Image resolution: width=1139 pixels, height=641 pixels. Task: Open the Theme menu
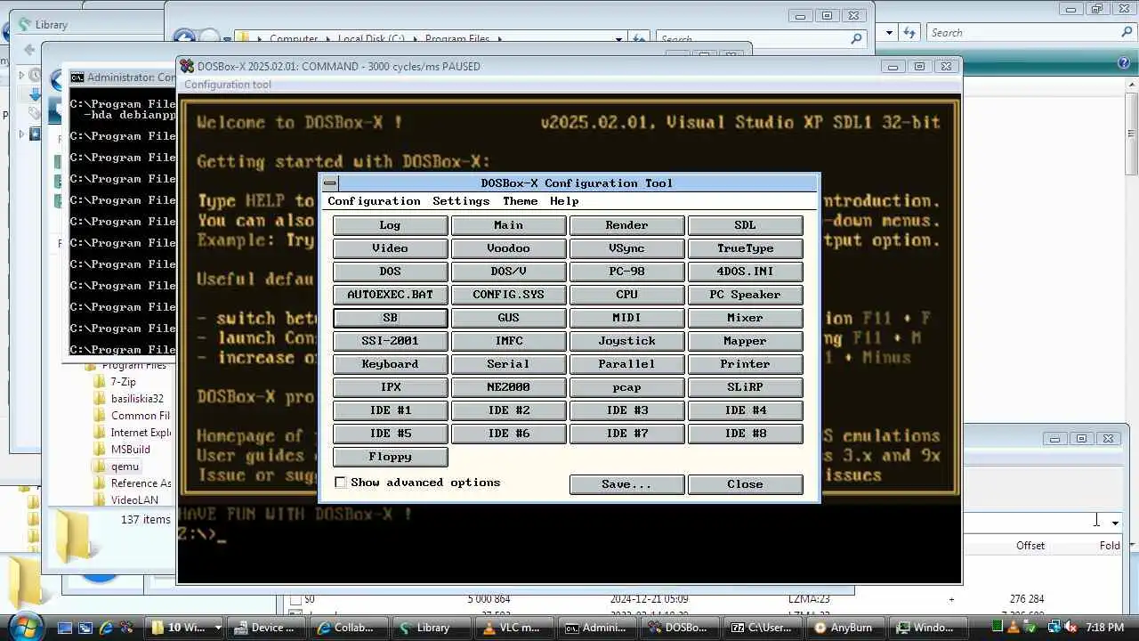[x=520, y=201]
